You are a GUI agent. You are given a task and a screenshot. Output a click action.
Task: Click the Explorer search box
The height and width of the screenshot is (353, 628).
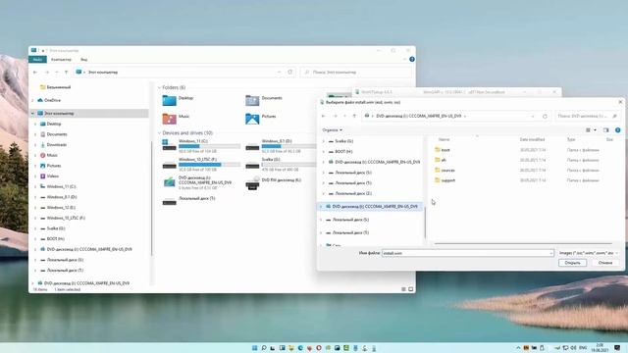pyautogui.click(x=356, y=72)
